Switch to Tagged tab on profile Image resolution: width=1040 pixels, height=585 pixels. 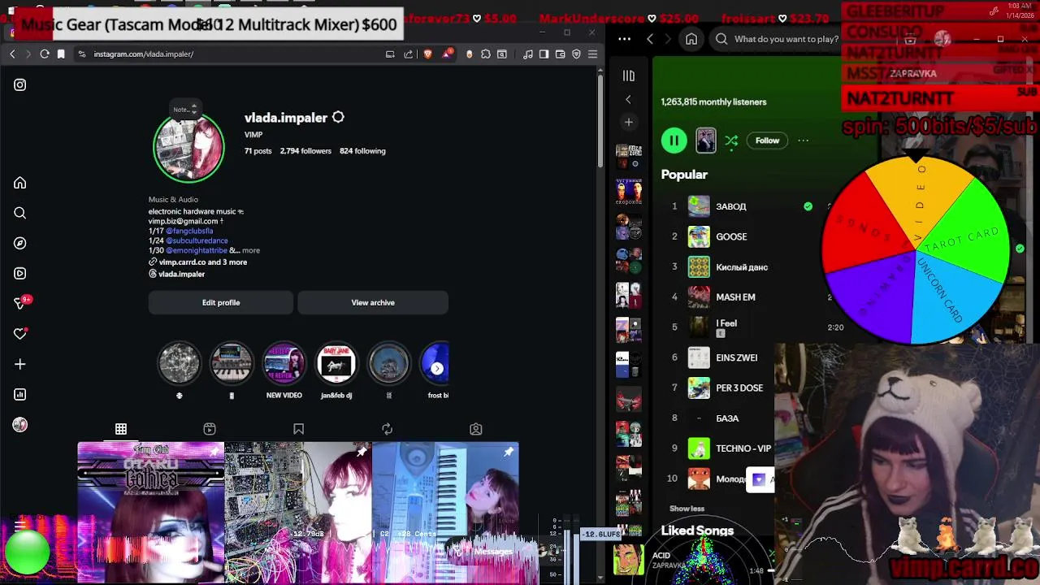pyautogui.click(x=476, y=428)
